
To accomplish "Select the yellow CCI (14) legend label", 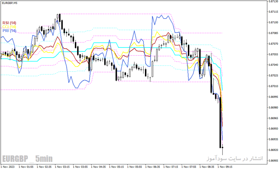I will click(x=9, y=27).
